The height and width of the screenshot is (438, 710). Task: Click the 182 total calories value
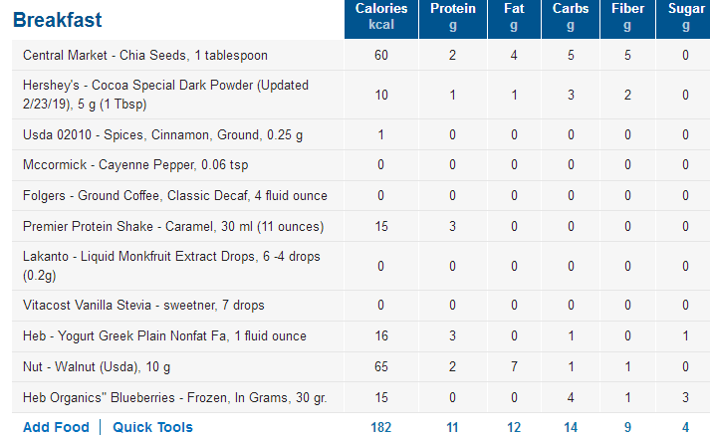(x=380, y=427)
